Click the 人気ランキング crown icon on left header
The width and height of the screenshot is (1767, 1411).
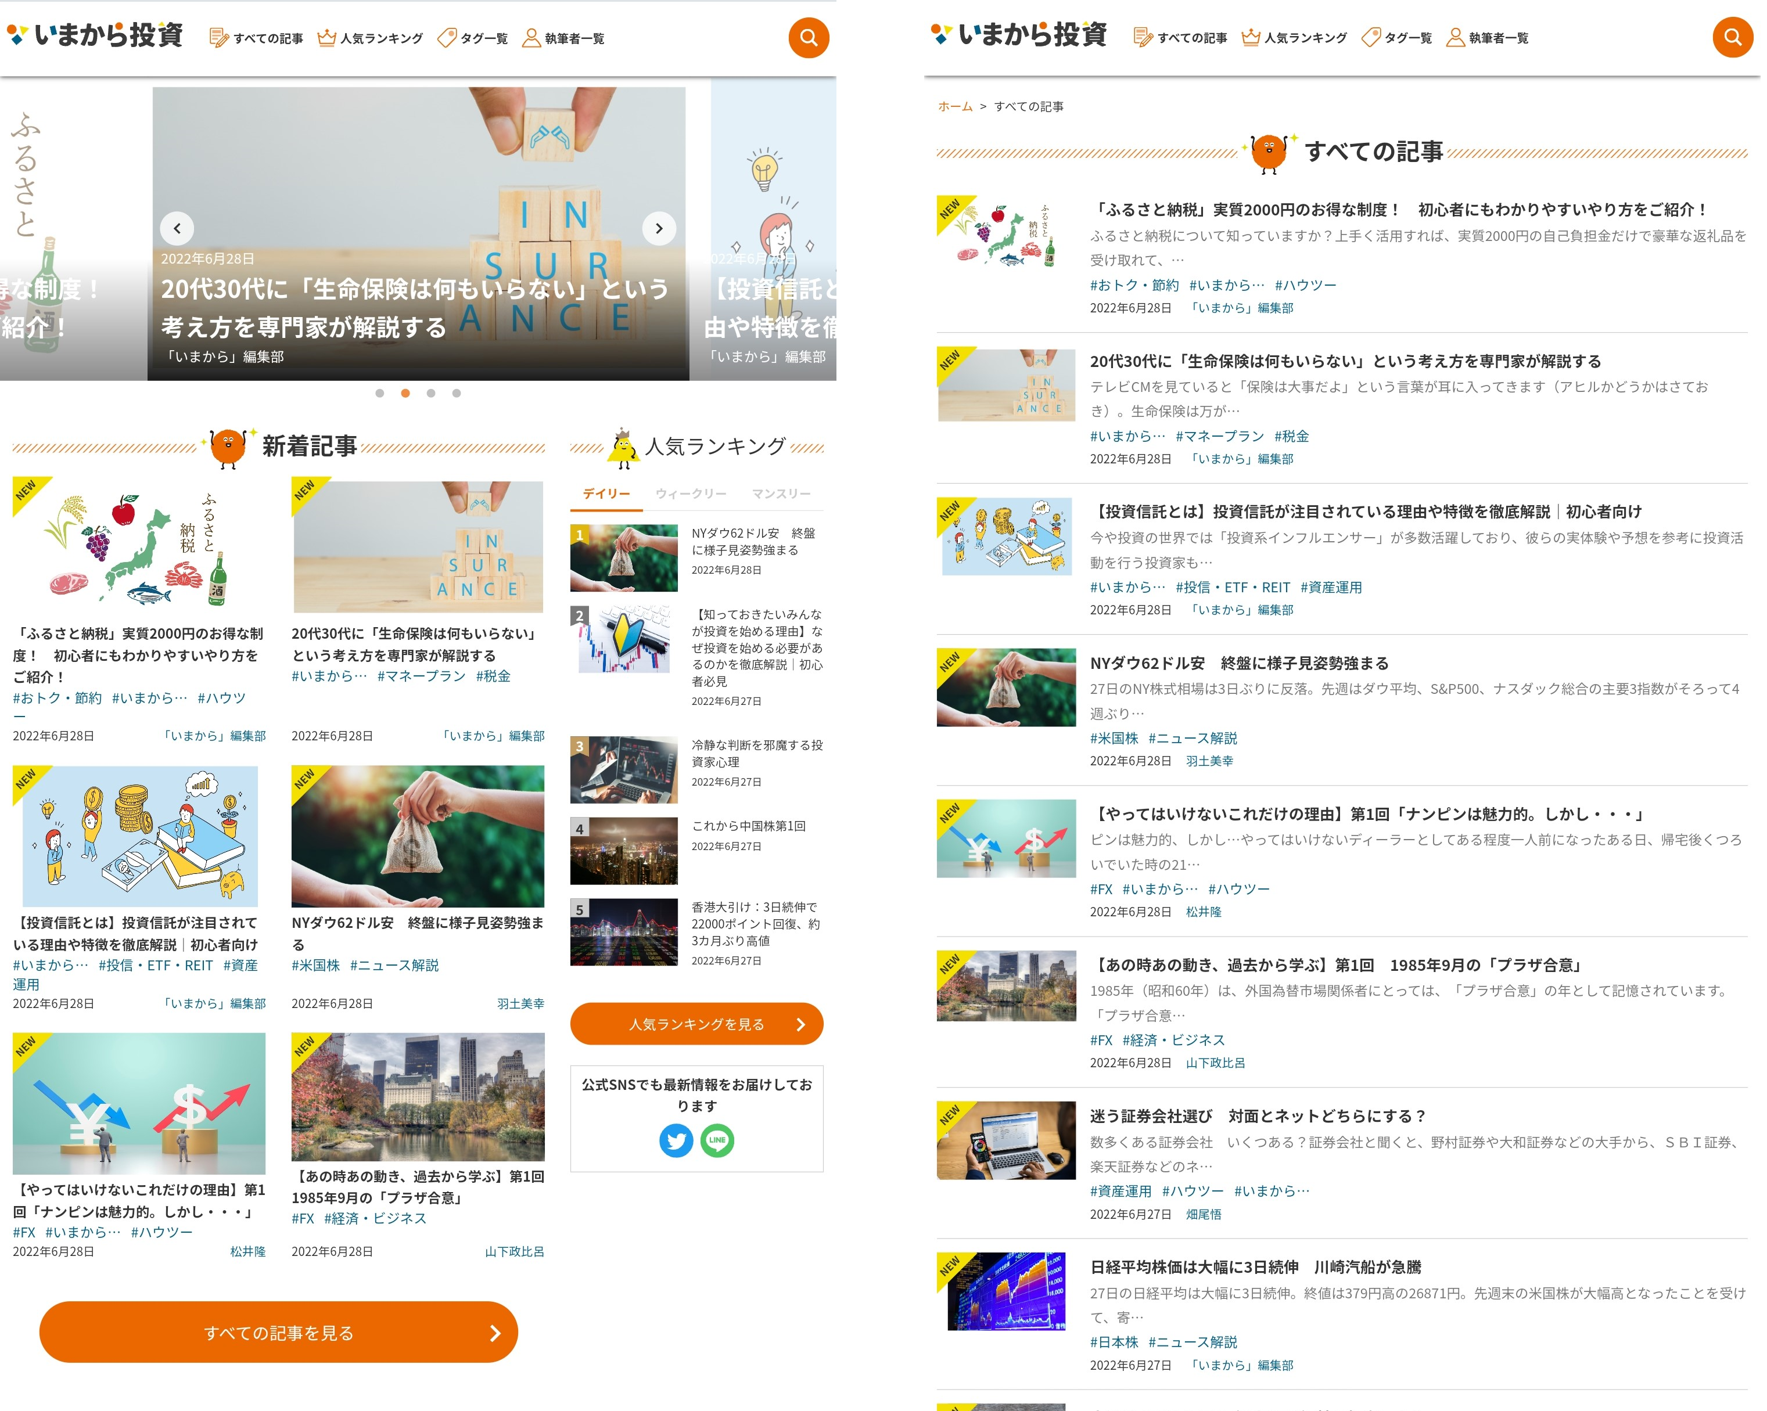tap(326, 38)
